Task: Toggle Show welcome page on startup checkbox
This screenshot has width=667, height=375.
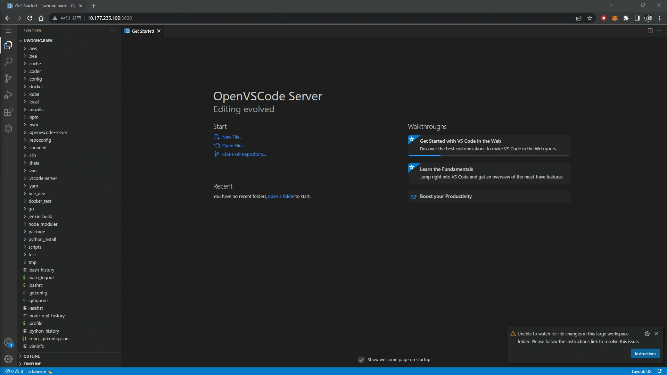Action: 361,360
